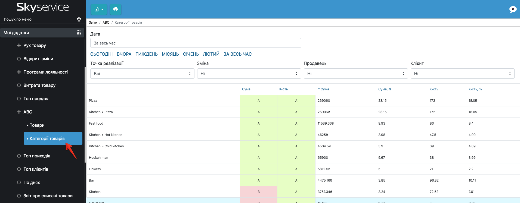Click the ТИЖДЕНЬ date shortcut link

pyautogui.click(x=147, y=54)
